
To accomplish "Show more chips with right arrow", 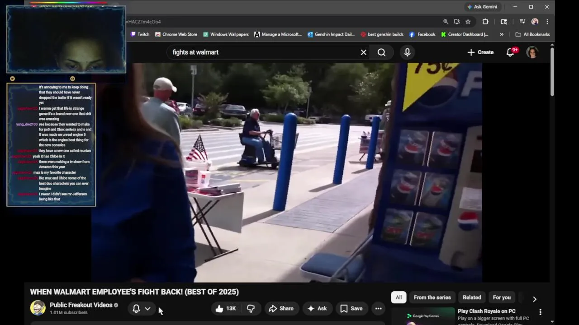I will [535, 299].
